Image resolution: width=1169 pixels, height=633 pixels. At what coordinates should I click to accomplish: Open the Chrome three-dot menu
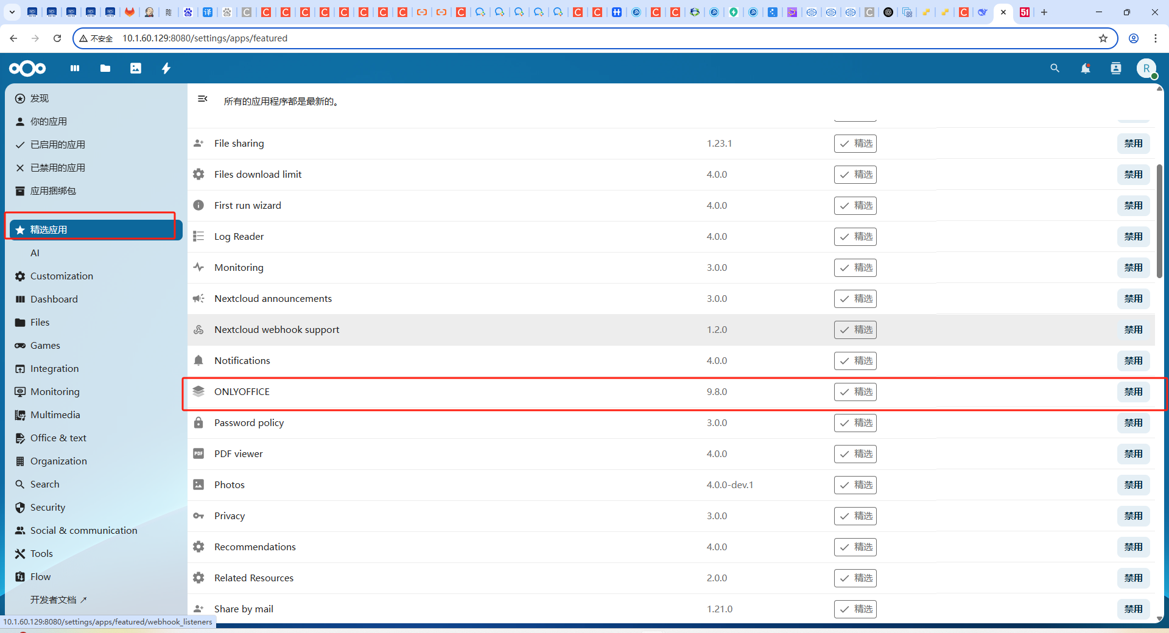(1156, 38)
